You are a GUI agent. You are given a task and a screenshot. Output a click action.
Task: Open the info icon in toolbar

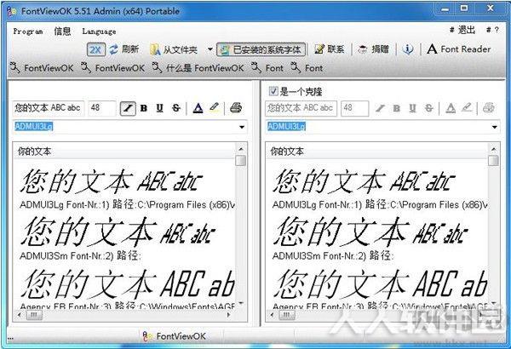(408, 49)
